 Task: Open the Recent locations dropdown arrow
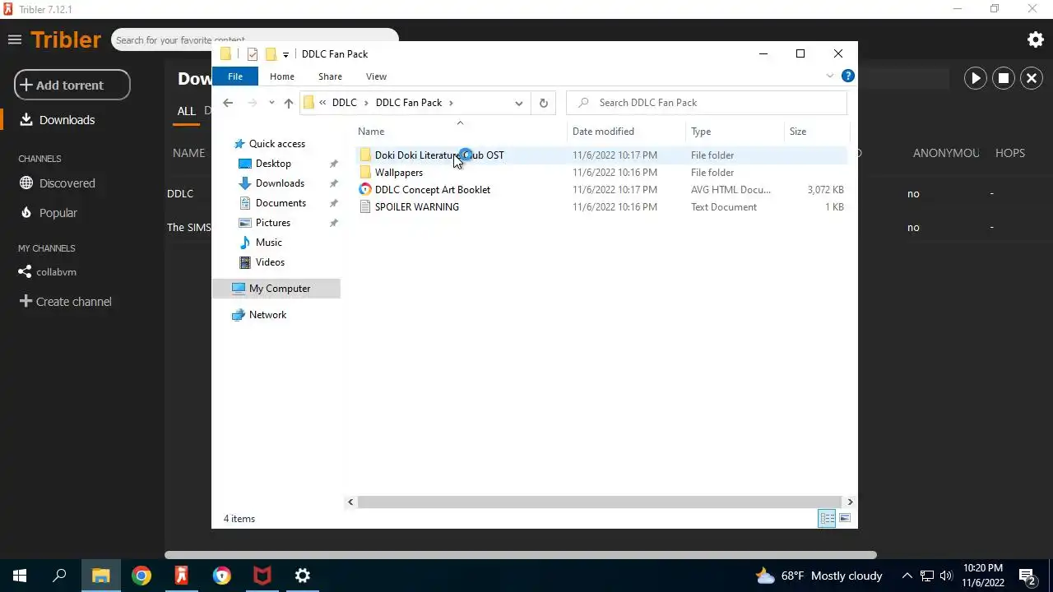[x=271, y=103]
